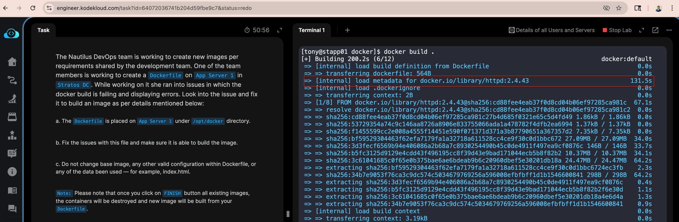Click the feedback note icon in sidebar

[x=12, y=153]
